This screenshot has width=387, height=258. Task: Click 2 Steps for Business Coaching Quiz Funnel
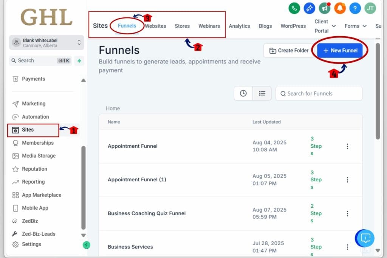[x=316, y=213]
